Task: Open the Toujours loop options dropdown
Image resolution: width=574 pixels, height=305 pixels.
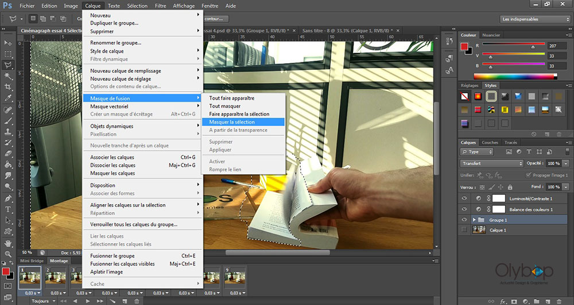Action: pyautogui.click(x=43, y=301)
